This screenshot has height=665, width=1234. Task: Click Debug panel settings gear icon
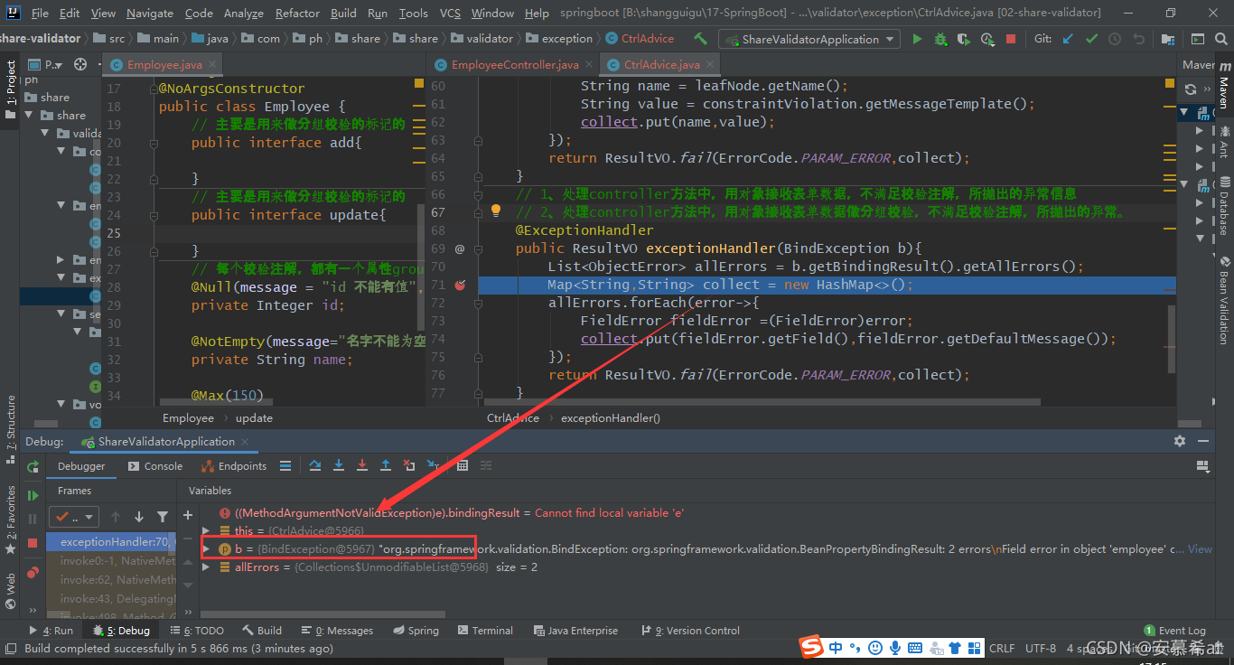1180,441
